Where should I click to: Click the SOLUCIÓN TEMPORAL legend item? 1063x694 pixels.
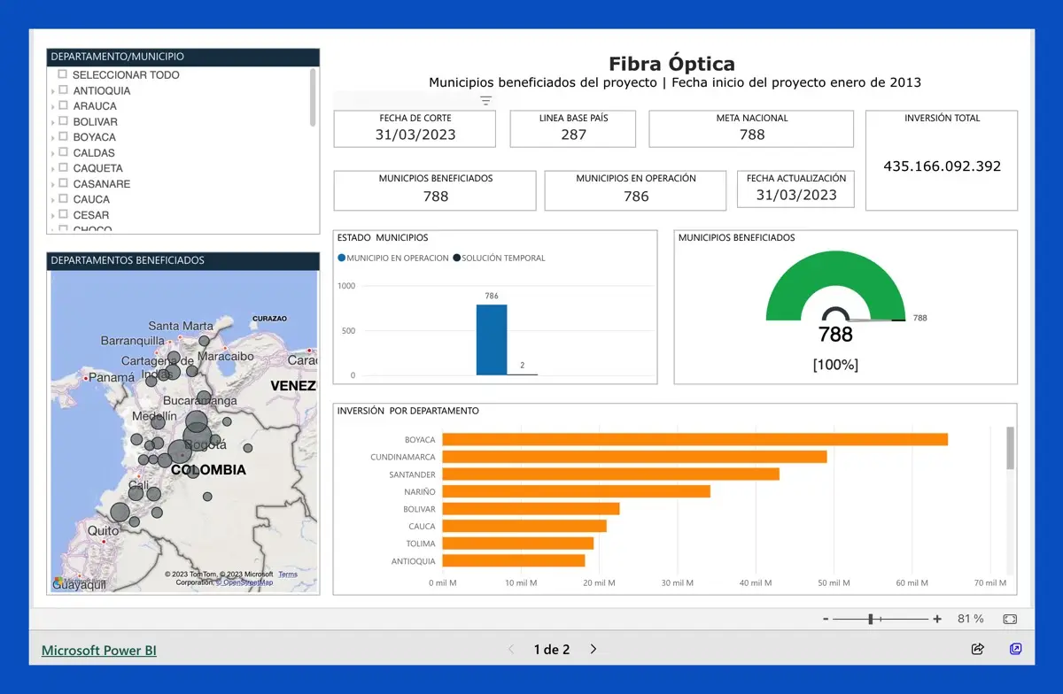[x=500, y=258]
